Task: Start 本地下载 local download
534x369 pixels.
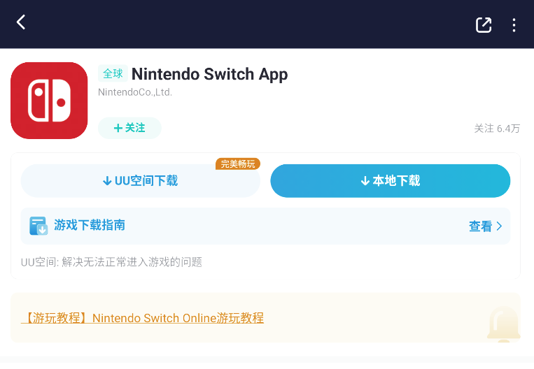Action: pos(391,180)
